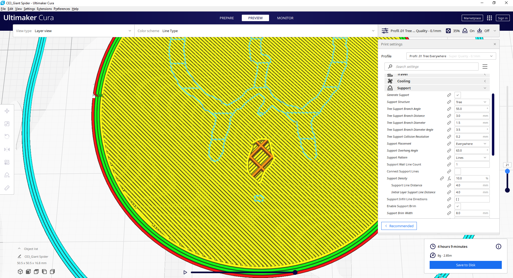Open the setting visibility hamburger menu
The image size is (513, 278).
(485, 67)
